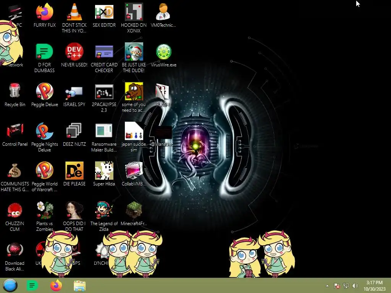
Task: Select the HOOKED ON XONIX desktop icon
Action: 134,12
